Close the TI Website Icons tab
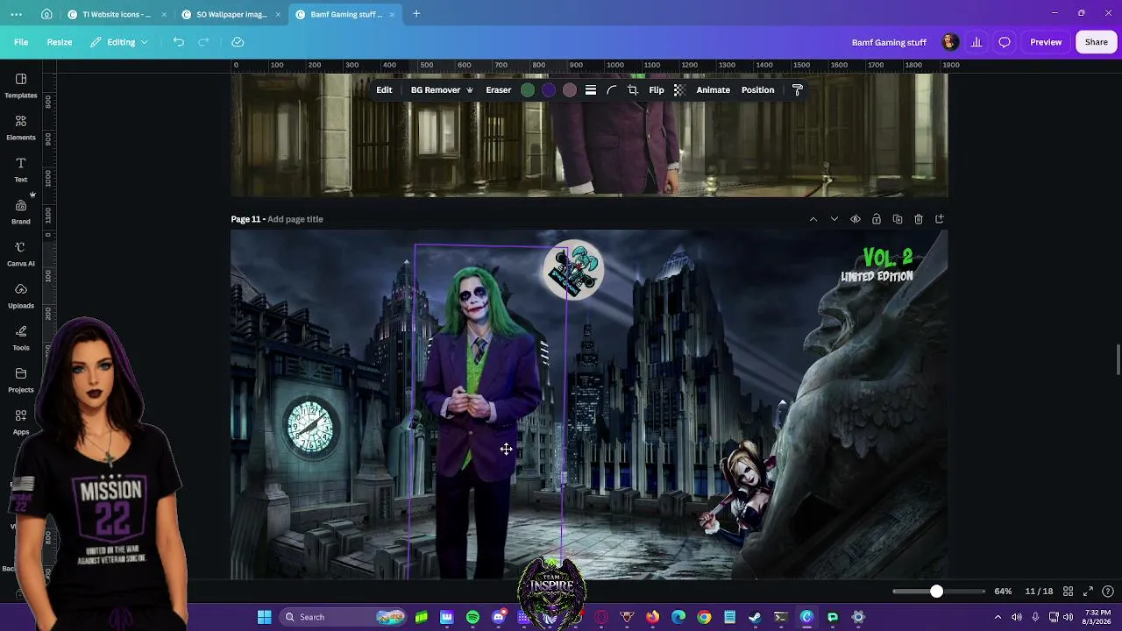Screen dimensions: 1122x631 pos(164,14)
